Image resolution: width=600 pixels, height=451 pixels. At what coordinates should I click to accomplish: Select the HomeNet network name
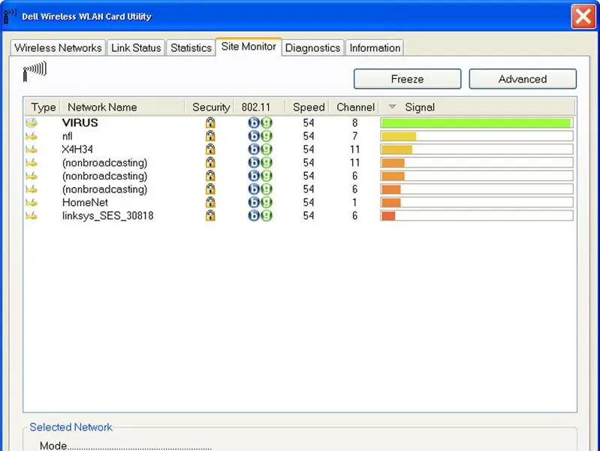[x=85, y=202]
